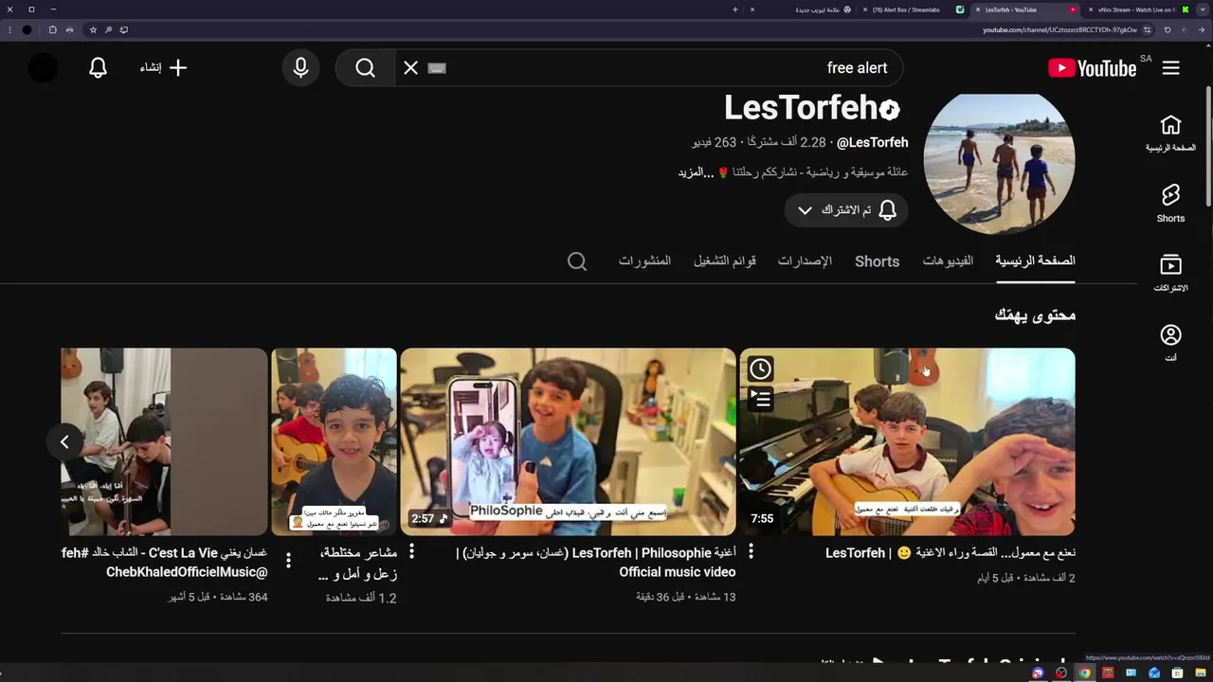Click the @LesTorfeh channel handle
The image size is (1213, 682).
pos(872,143)
